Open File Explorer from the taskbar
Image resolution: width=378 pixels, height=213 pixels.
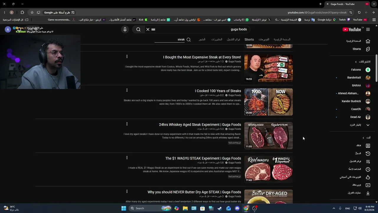pyautogui.click(x=185, y=208)
